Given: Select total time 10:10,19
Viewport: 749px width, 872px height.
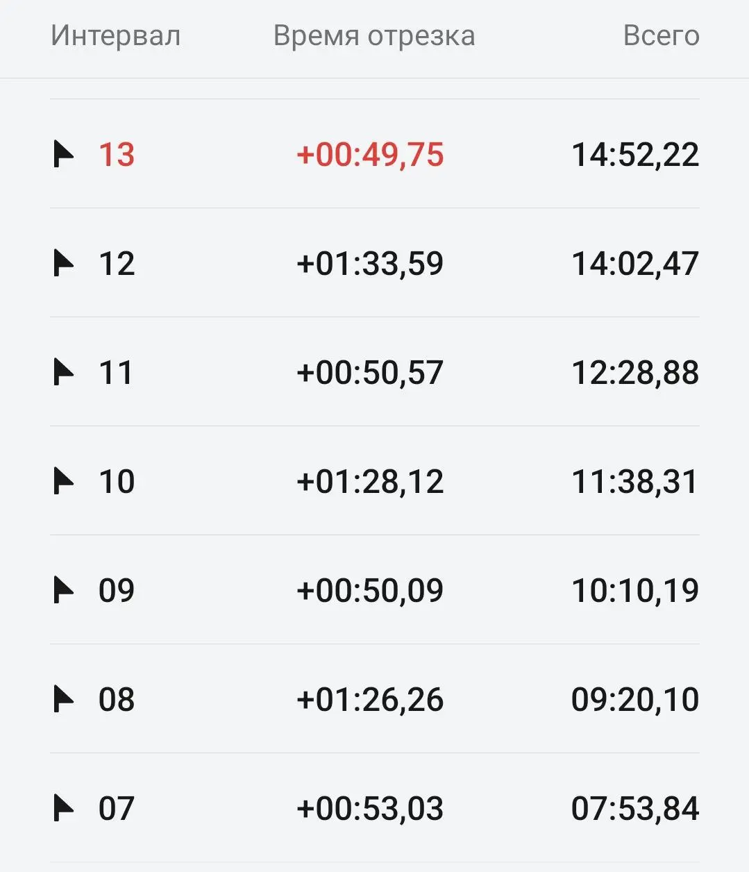Looking at the screenshot, I should [635, 590].
